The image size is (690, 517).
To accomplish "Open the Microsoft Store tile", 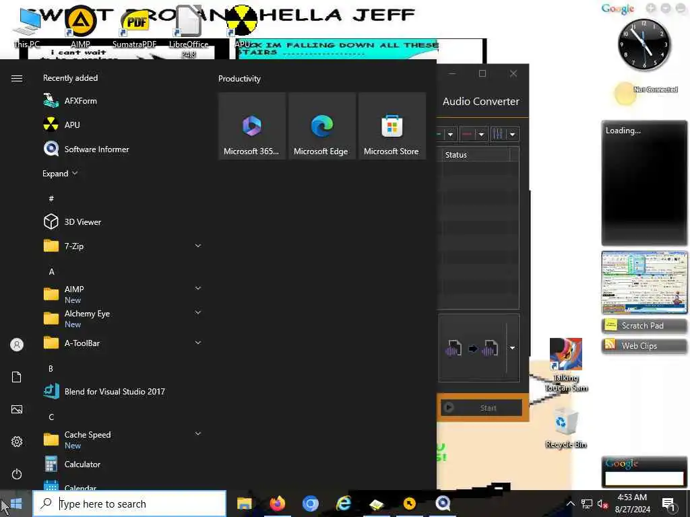I will point(391,126).
